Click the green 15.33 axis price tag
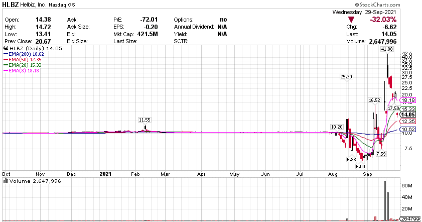The image size is (422, 222). click(x=408, y=109)
